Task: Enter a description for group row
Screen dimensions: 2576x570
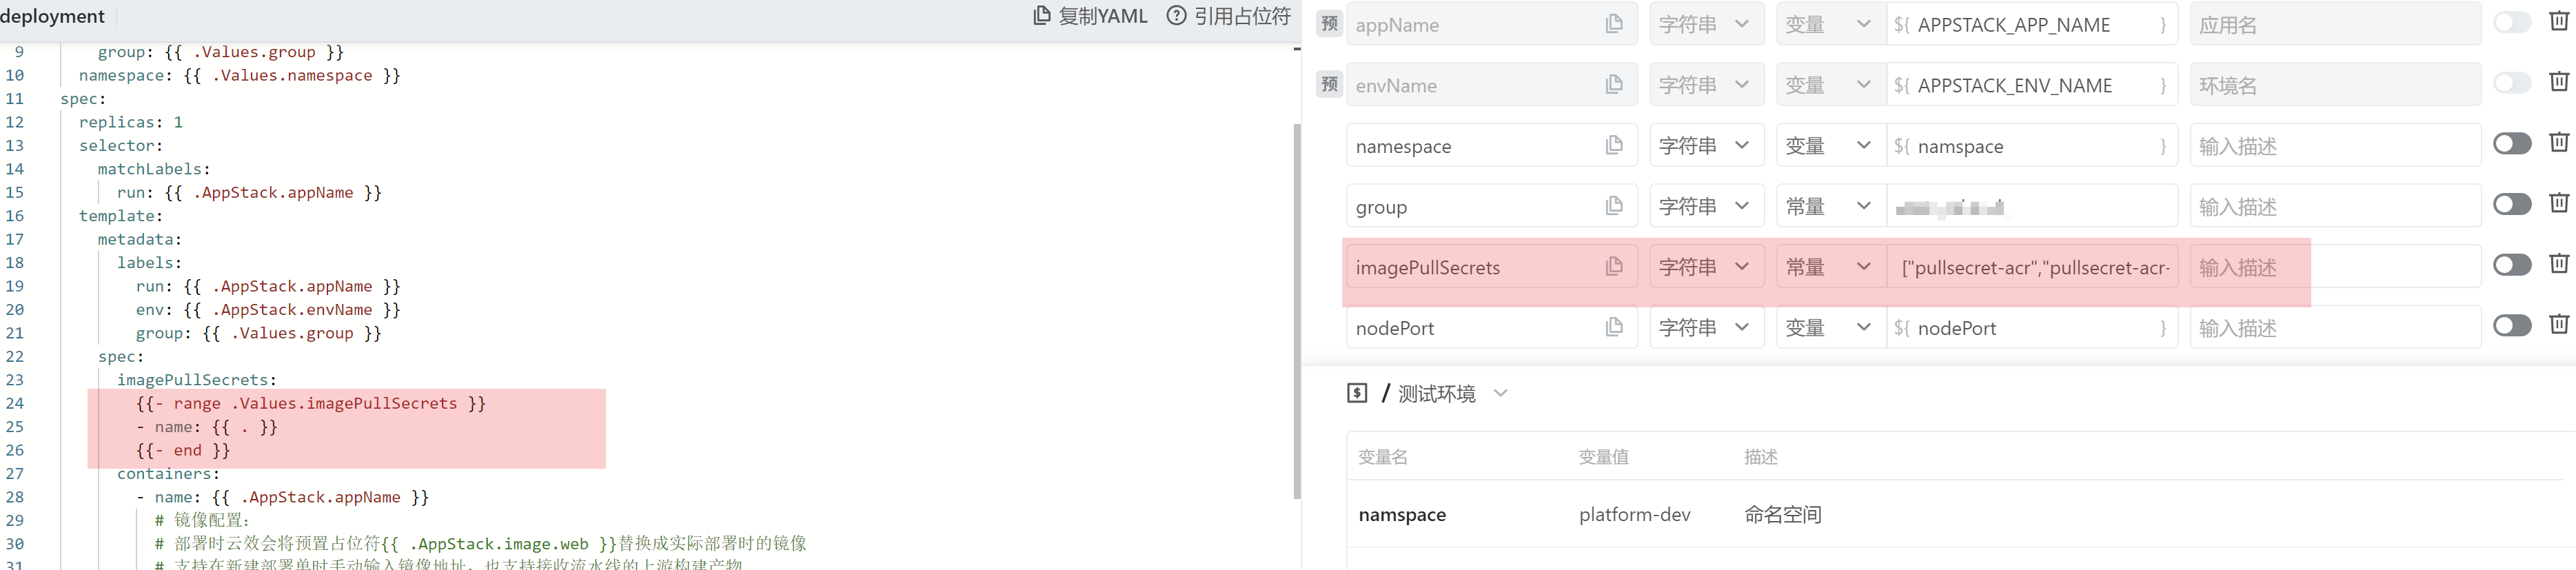Action: [x=2335, y=206]
